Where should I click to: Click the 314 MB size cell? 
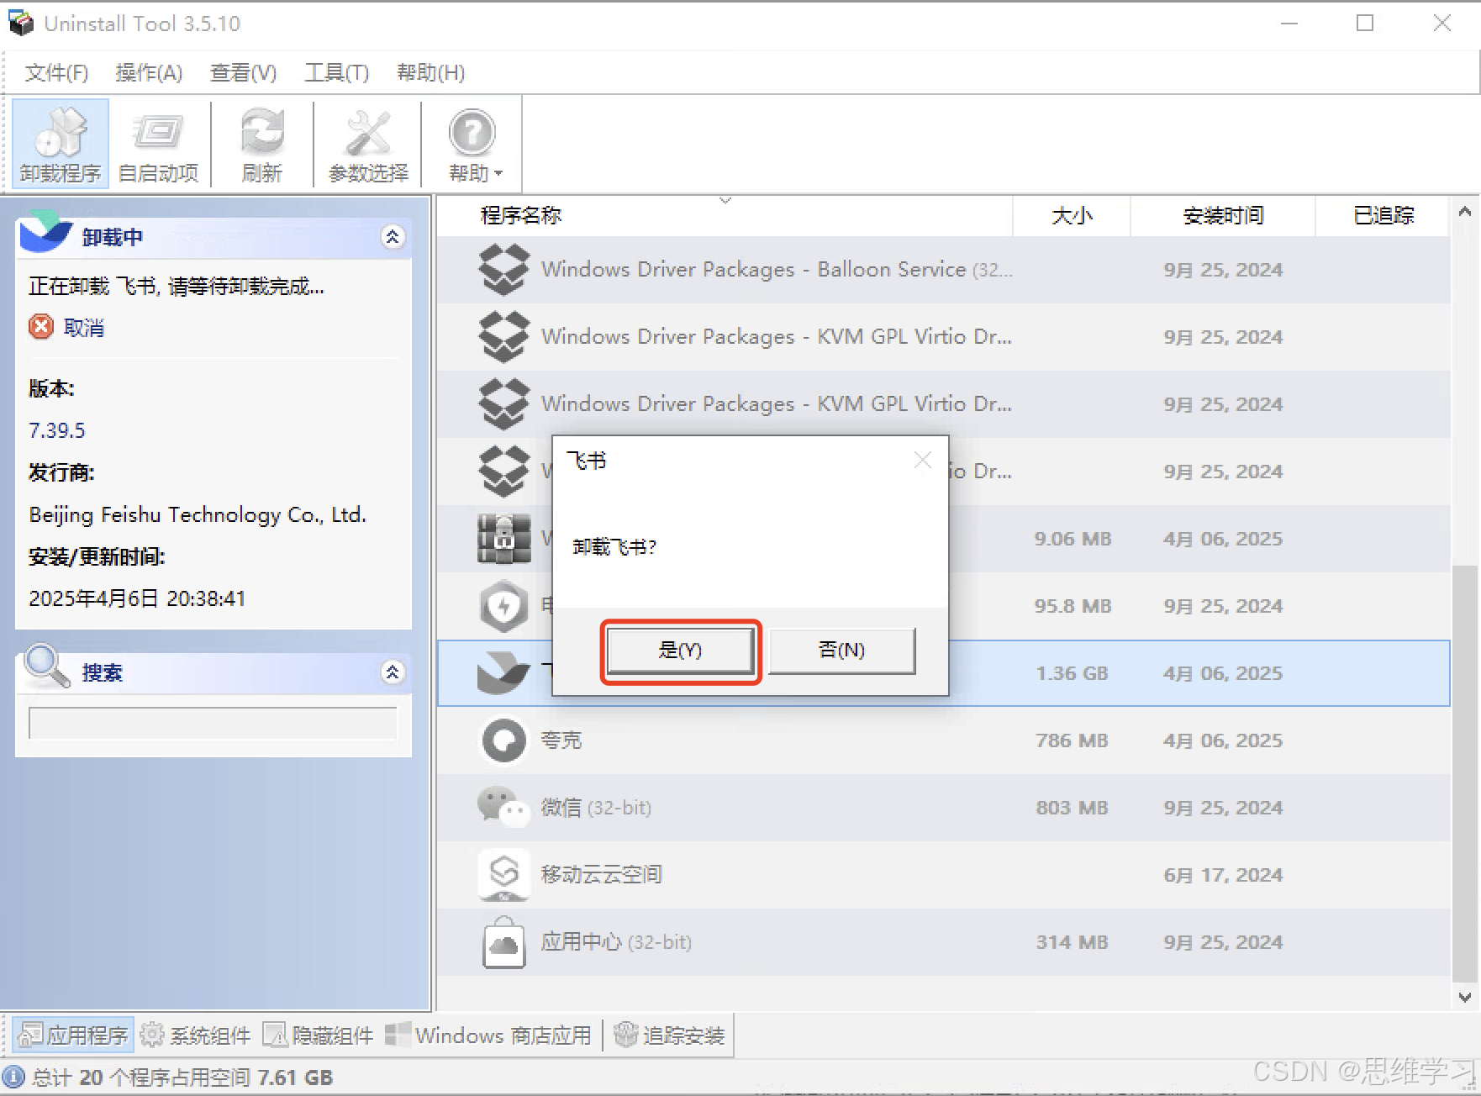click(x=1072, y=942)
